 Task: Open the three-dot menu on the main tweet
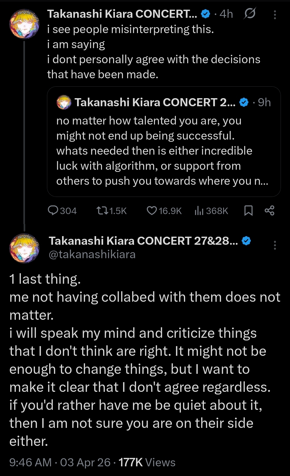[x=275, y=245]
